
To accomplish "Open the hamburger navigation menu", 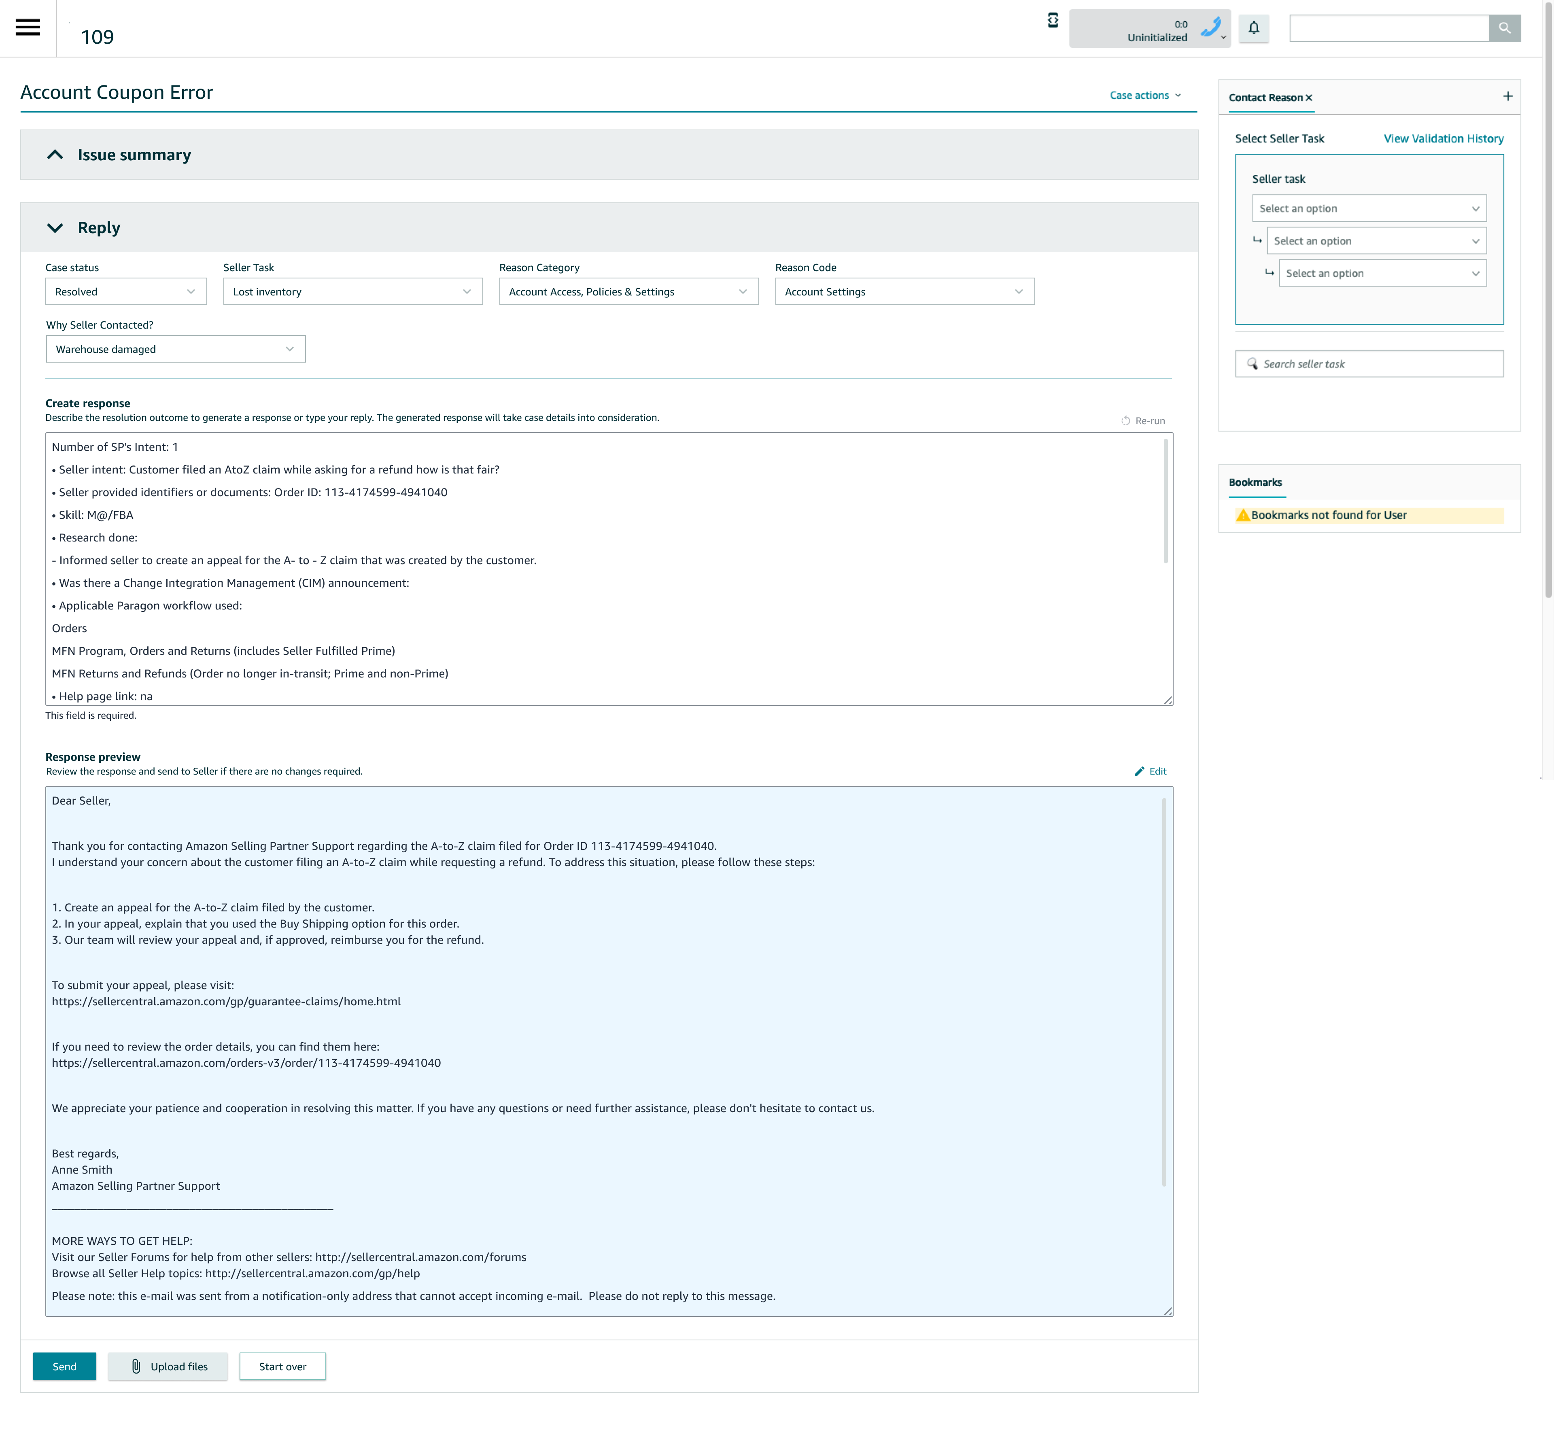I will coord(28,28).
